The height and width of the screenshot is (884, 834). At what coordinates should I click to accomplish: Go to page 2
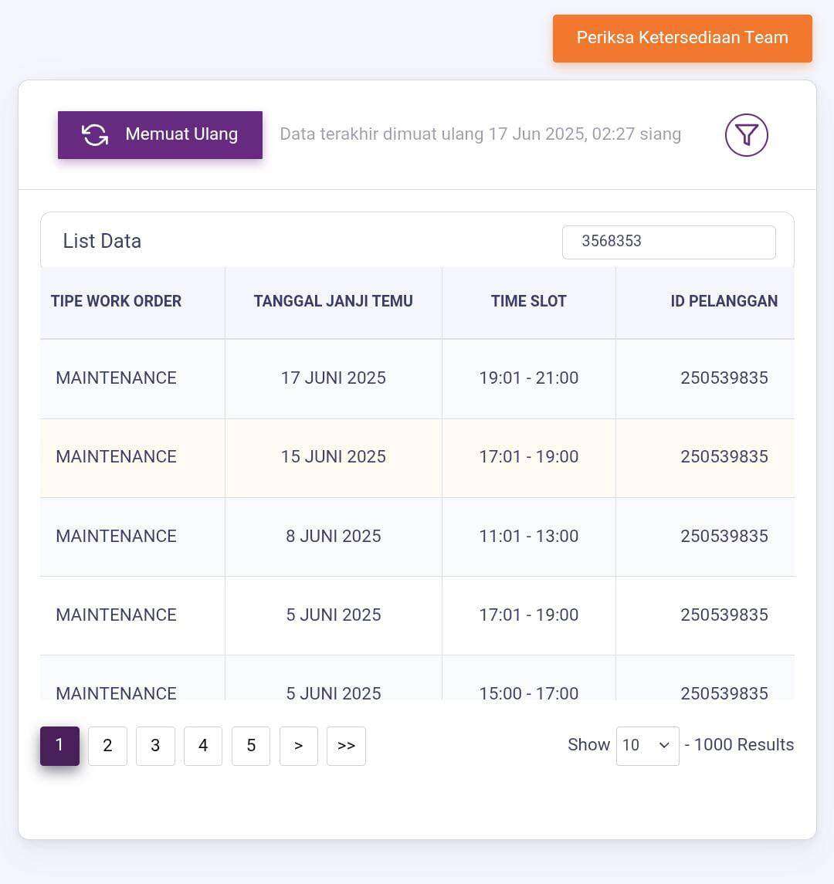tap(107, 746)
